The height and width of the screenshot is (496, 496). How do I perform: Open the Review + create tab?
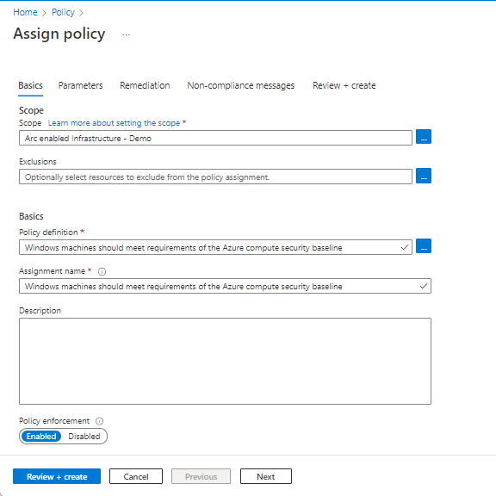coord(344,85)
